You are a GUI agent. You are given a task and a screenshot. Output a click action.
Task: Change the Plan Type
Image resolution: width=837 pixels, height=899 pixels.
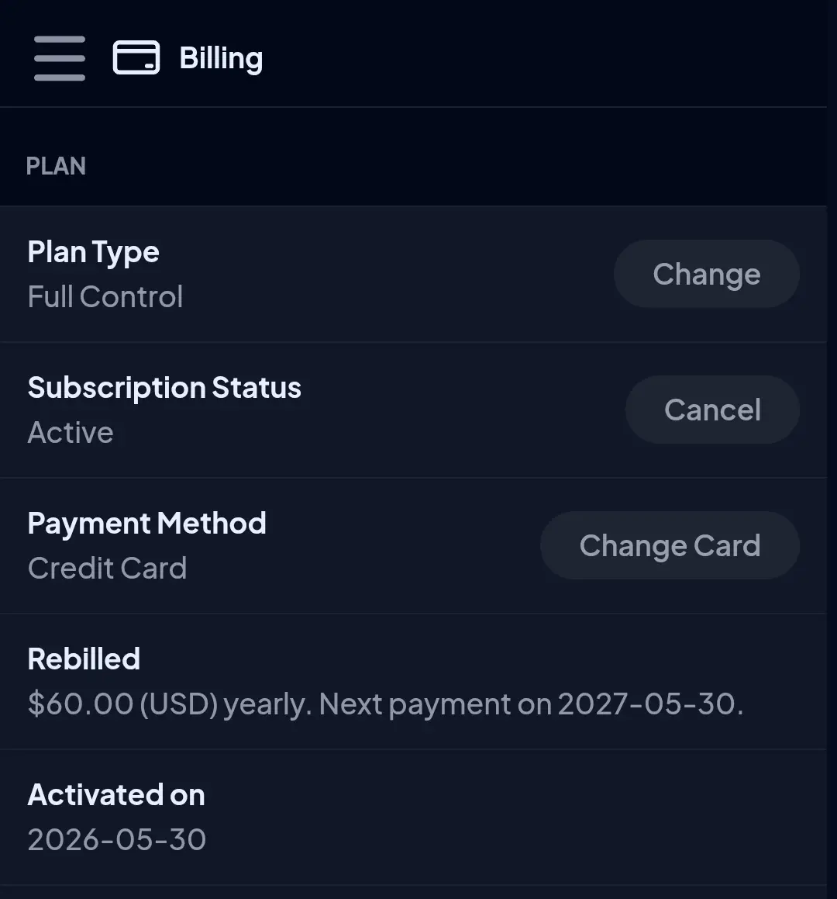click(x=706, y=274)
